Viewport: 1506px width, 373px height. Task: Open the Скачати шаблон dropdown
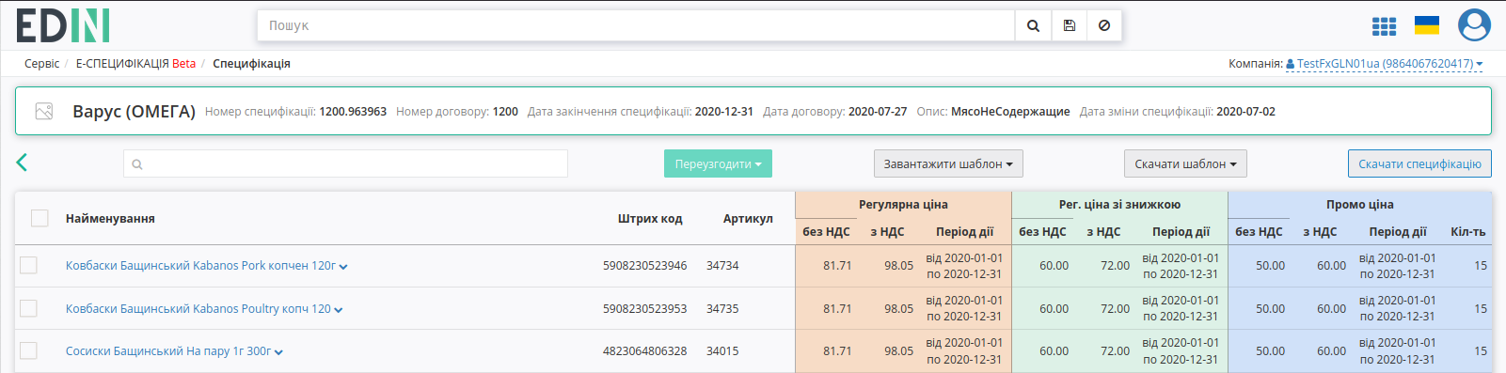pos(1185,163)
